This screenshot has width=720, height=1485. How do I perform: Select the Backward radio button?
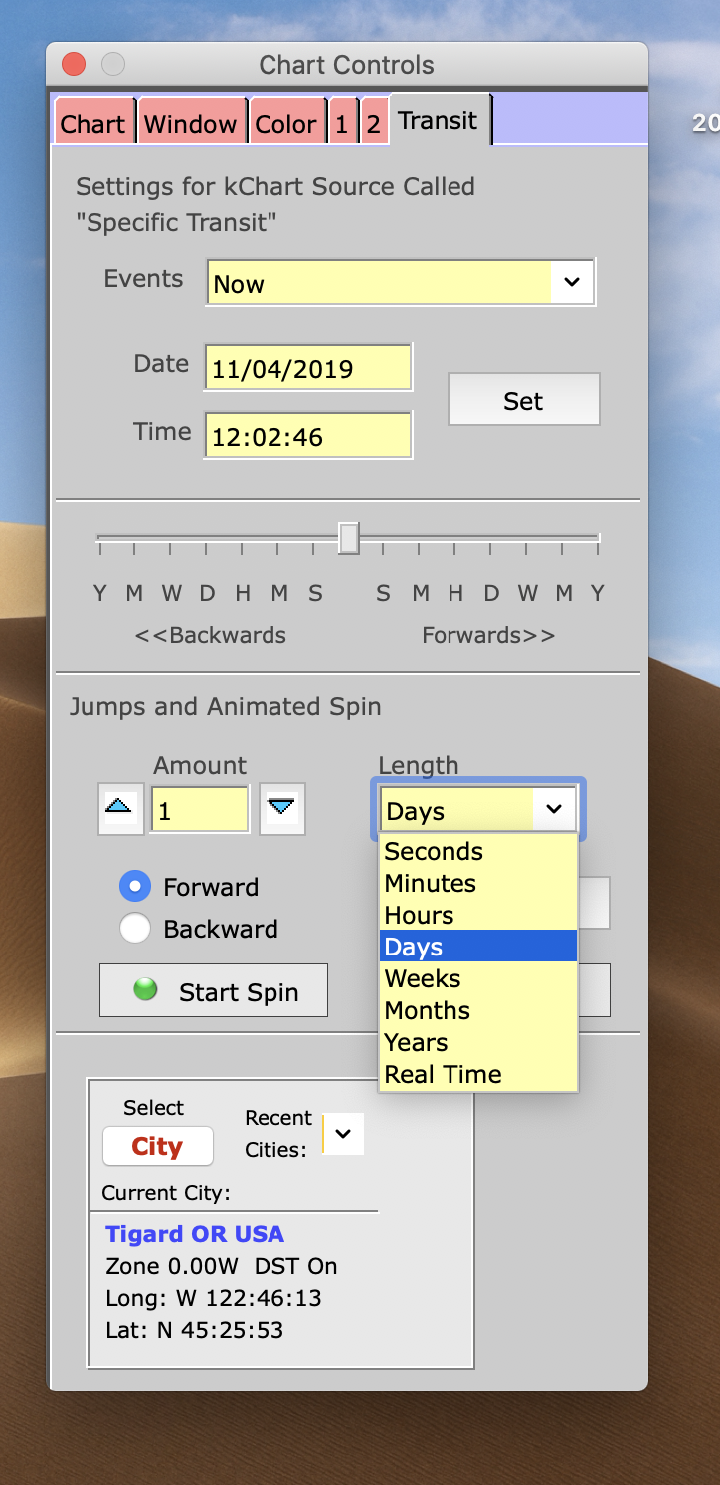(x=135, y=929)
